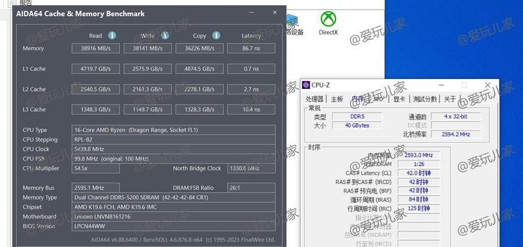Screen dimensions: 523x247
Task: Click the CPU-Z title bar app icon
Action: 305,85
